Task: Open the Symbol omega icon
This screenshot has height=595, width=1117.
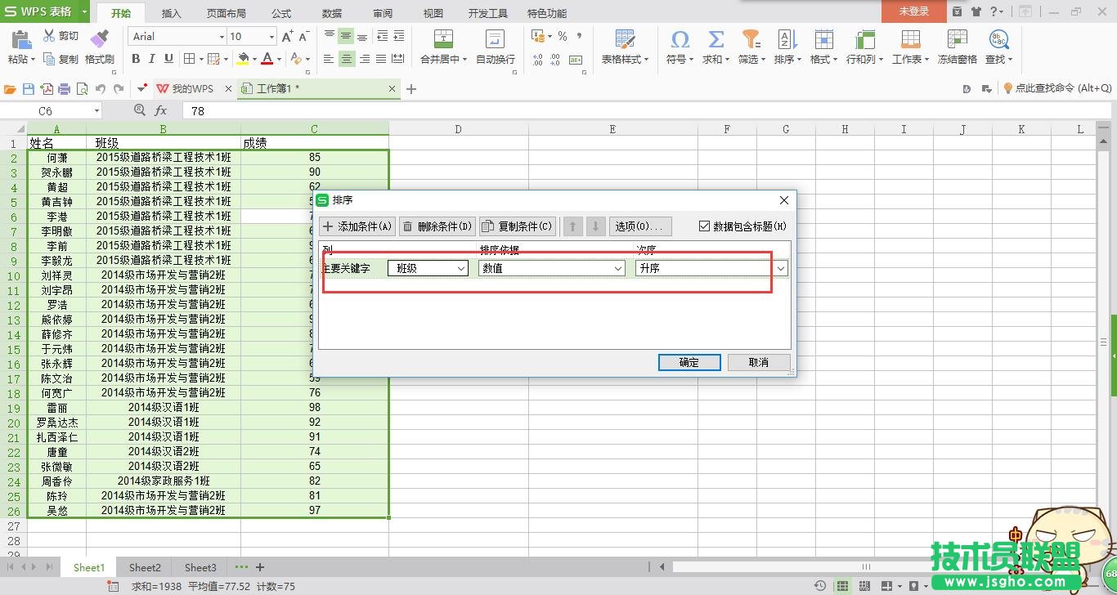Action: pyautogui.click(x=679, y=38)
